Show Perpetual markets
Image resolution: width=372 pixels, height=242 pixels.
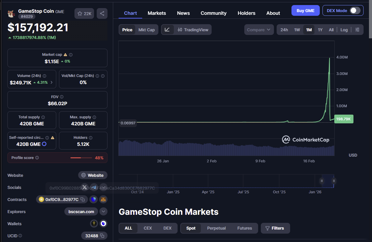pos(216,228)
